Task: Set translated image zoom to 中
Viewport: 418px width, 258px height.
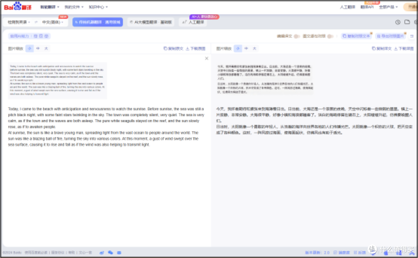Action: (x=246, y=48)
